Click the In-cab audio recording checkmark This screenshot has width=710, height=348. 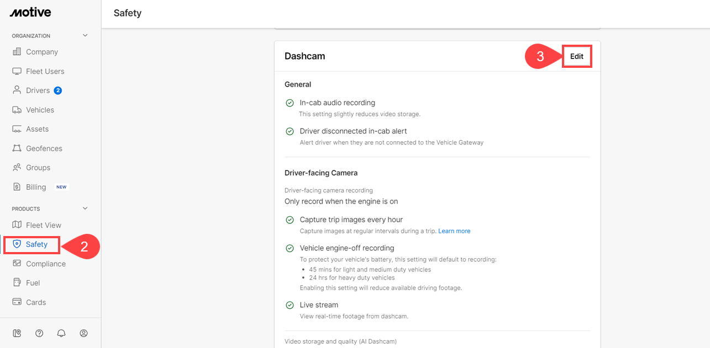[290, 103]
